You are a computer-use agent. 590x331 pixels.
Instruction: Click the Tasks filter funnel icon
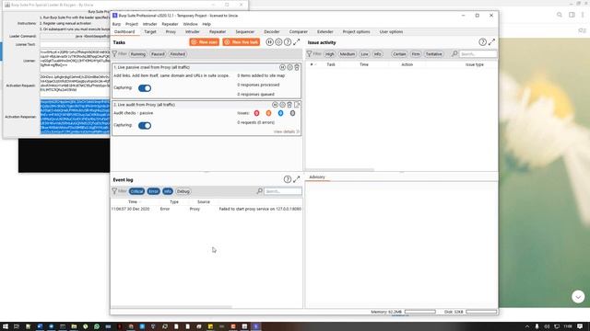(x=114, y=54)
